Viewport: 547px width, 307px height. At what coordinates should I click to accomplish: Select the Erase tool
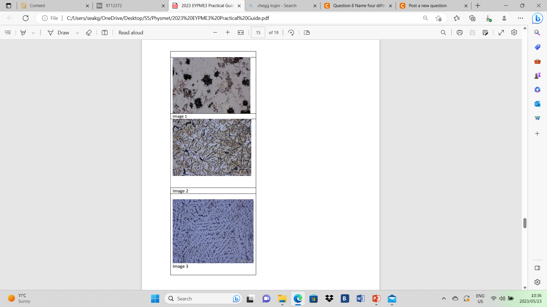click(x=89, y=32)
